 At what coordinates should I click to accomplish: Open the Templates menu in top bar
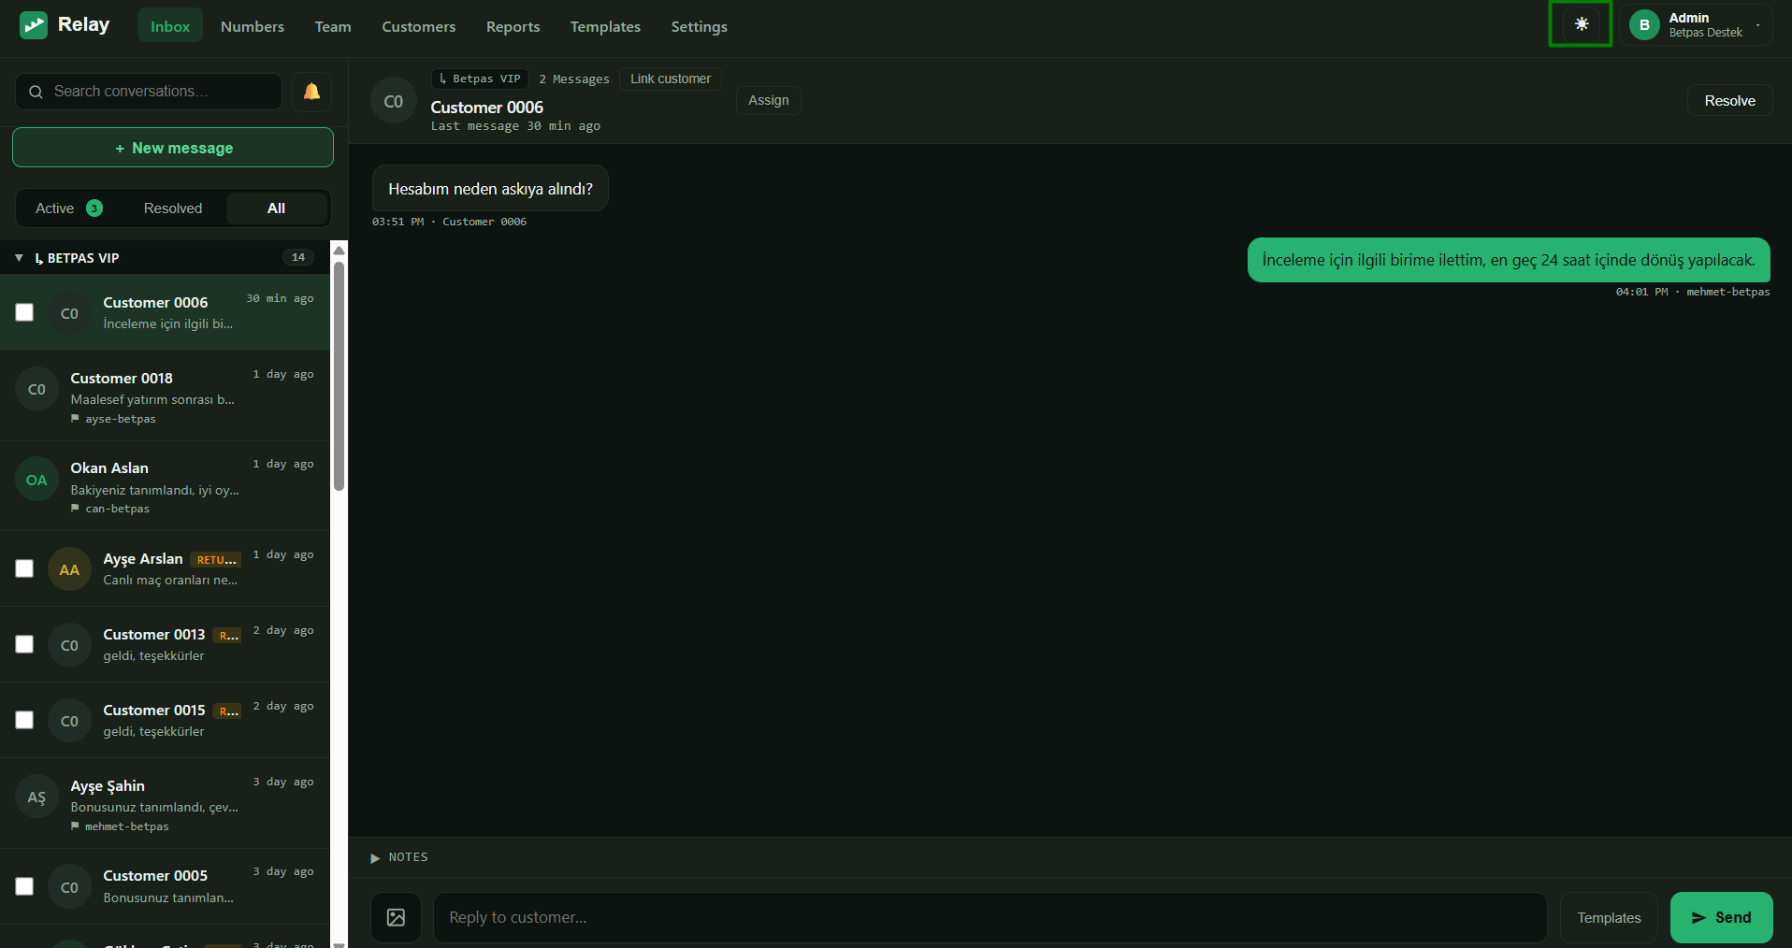(x=605, y=27)
